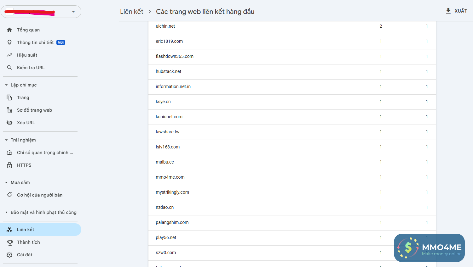Go back via Liên kết breadcrumb
Screen dimensions: 473x267
click(131, 12)
